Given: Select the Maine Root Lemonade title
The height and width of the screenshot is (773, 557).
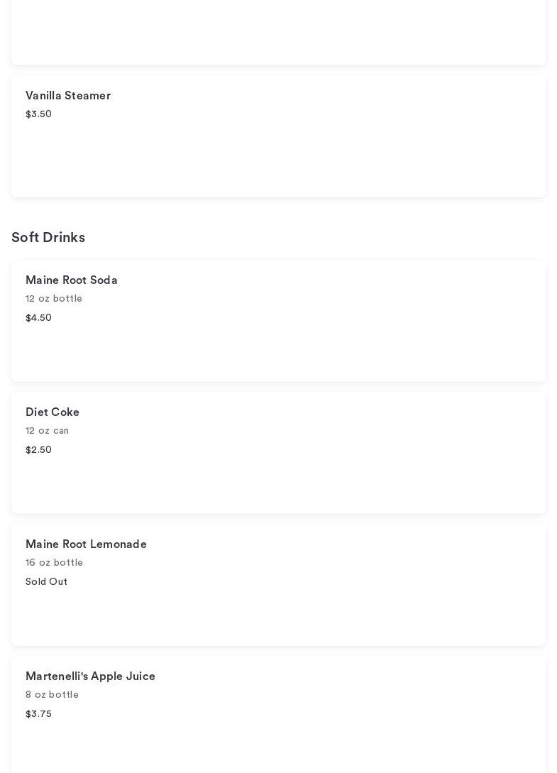Looking at the screenshot, I should (x=87, y=544).
